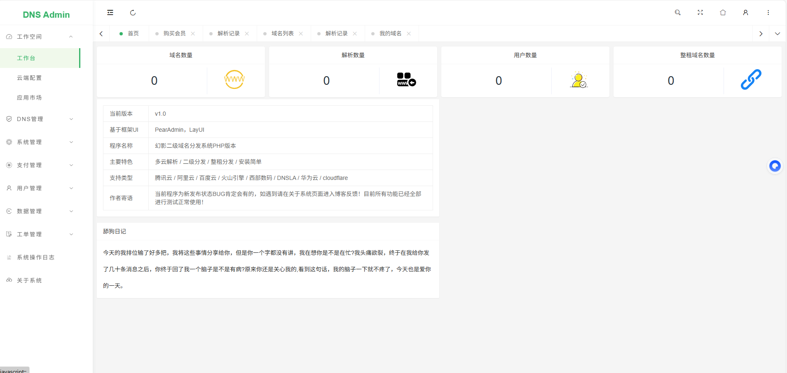
Task: Click the 数据管理 icon in sidebar
Action: click(9, 211)
